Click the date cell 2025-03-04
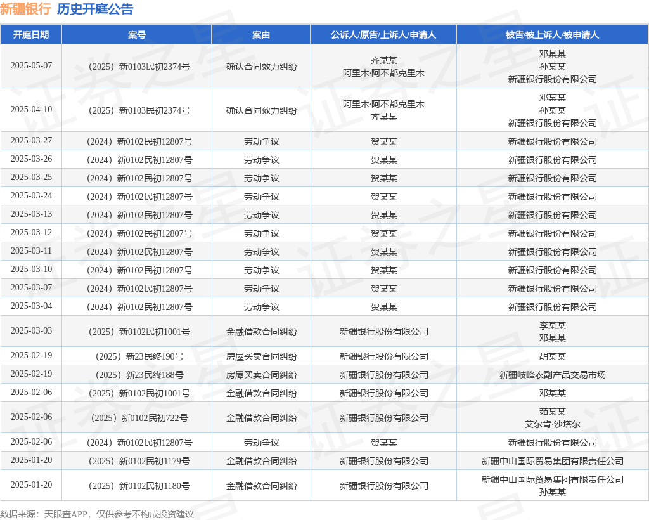649x520 pixels. tap(32, 306)
